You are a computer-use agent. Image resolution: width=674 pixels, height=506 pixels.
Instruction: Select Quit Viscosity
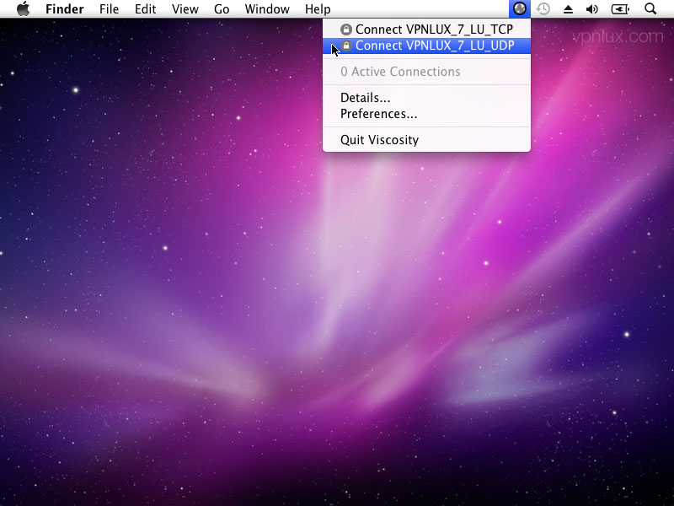pyautogui.click(x=426, y=140)
